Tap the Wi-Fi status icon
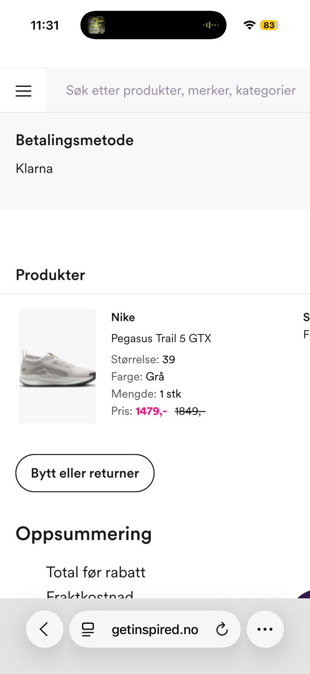The image size is (310, 674). [249, 25]
